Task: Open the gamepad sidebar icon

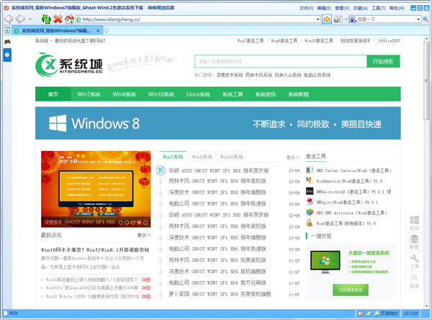Action: pos(7,42)
